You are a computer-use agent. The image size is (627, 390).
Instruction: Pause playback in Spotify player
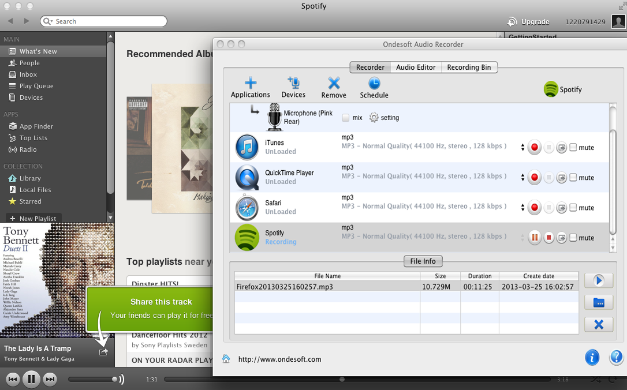tap(31, 379)
